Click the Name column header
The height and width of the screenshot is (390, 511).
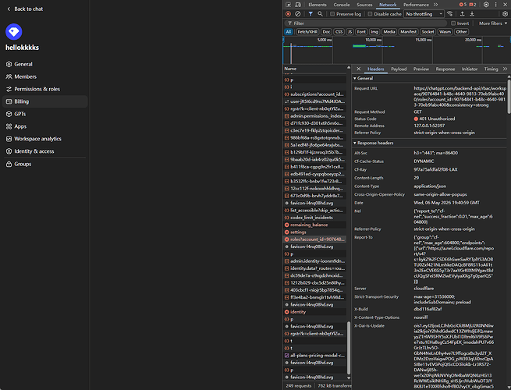pyautogui.click(x=314, y=69)
